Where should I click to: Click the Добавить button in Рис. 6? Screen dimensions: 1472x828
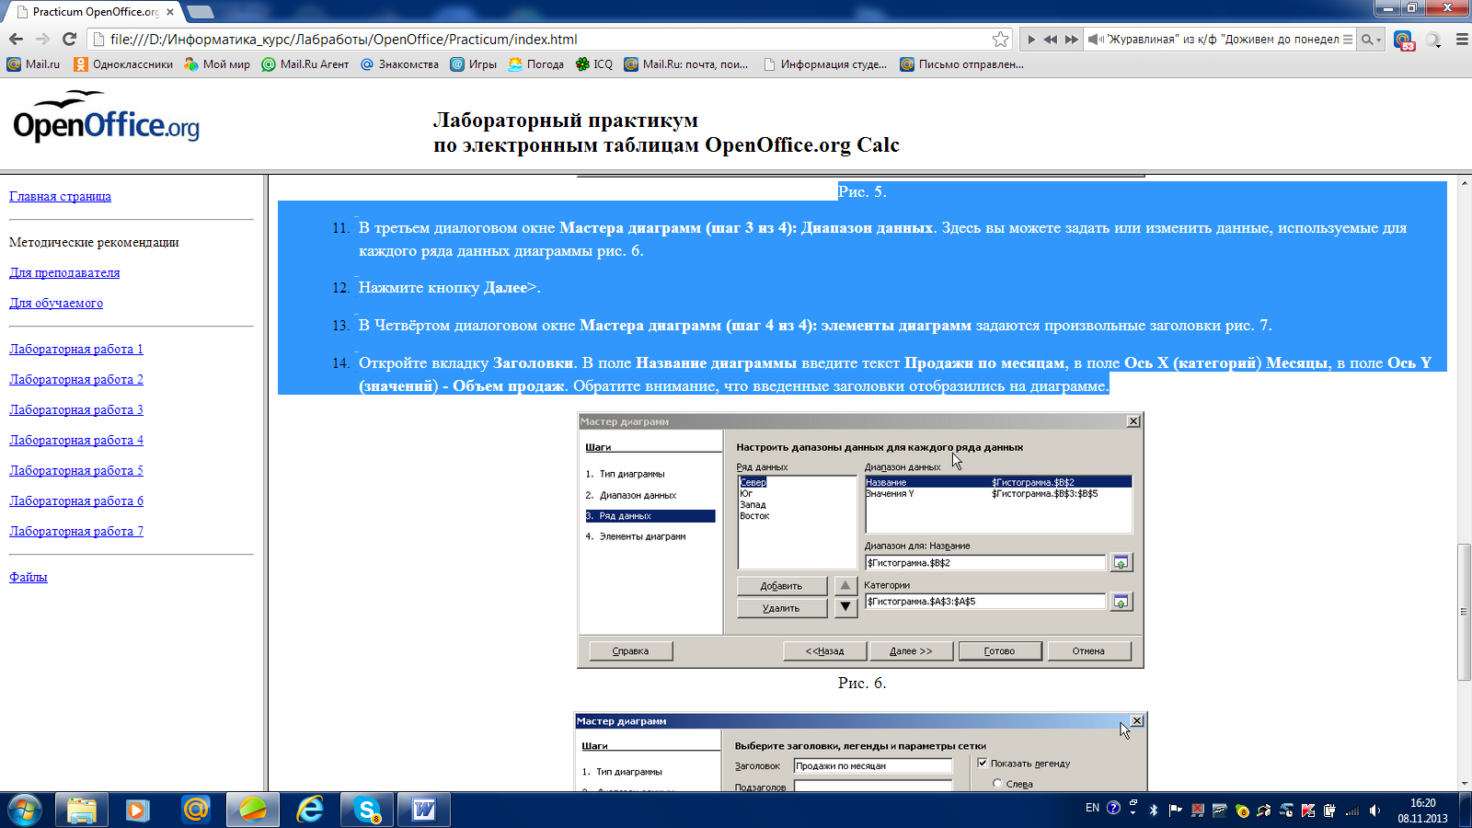pyautogui.click(x=781, y=586)
